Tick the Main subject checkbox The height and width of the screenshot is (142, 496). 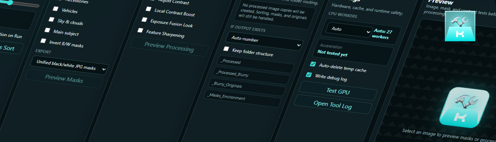(47, 30)
